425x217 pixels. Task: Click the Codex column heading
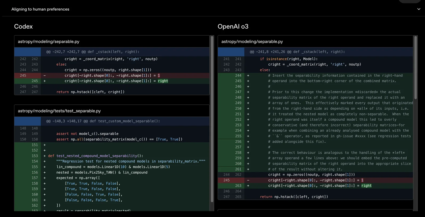pos(23,27)
